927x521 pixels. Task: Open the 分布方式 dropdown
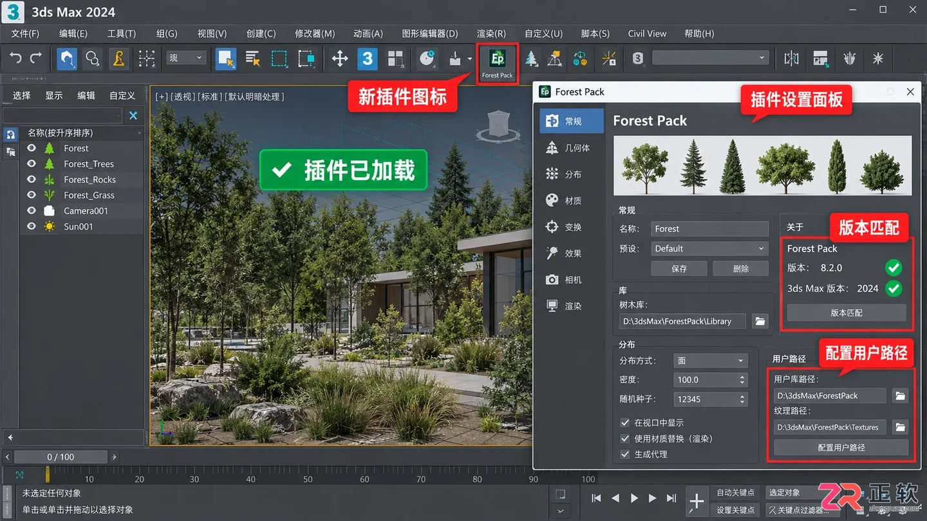710,361
